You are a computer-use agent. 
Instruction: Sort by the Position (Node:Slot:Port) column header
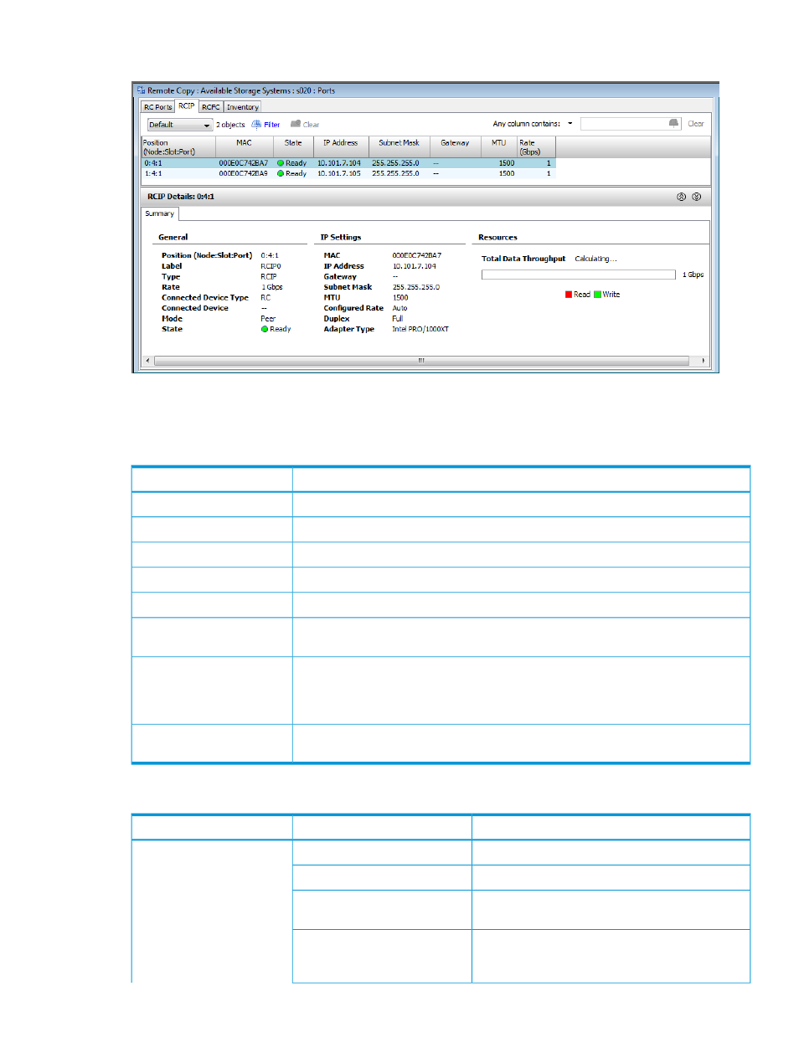178,146
